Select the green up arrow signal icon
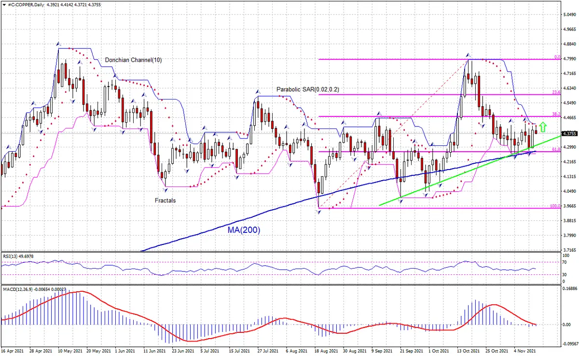This screenshot has width=579, height=356. 543,127
